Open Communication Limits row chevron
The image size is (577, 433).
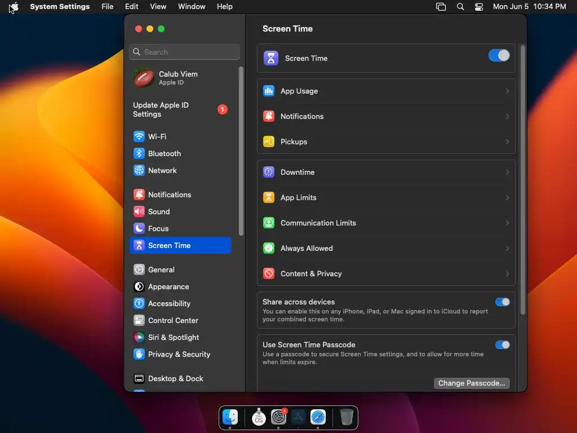pyautogui.click(x=507, y=223)
